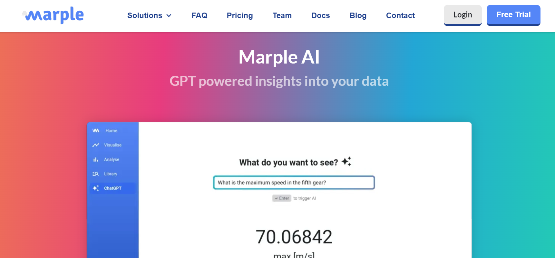Screen dimensions: 555x258
Task: Navigate to the Pricing page
Action: (x=239, y=15)
